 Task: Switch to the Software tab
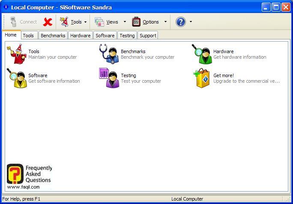tap(105, 36)
